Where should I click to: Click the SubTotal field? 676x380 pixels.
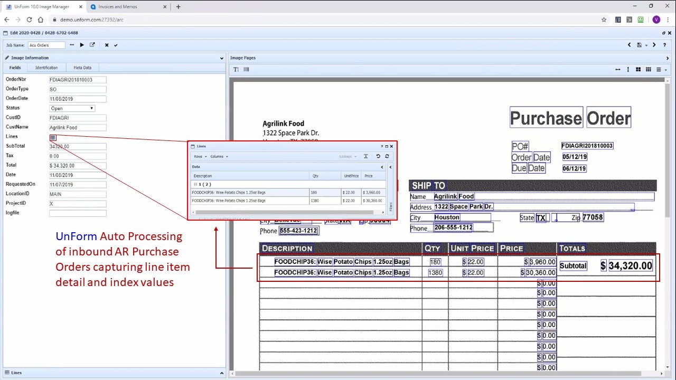(78, 146)
